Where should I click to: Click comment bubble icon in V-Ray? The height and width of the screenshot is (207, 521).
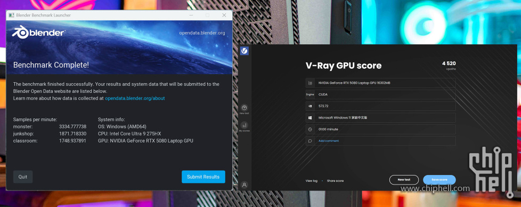pos(310,141)
